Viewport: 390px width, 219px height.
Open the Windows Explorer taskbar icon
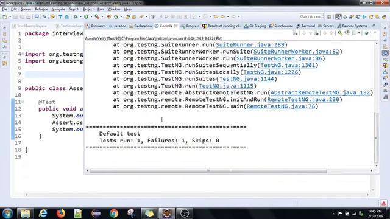25,214
